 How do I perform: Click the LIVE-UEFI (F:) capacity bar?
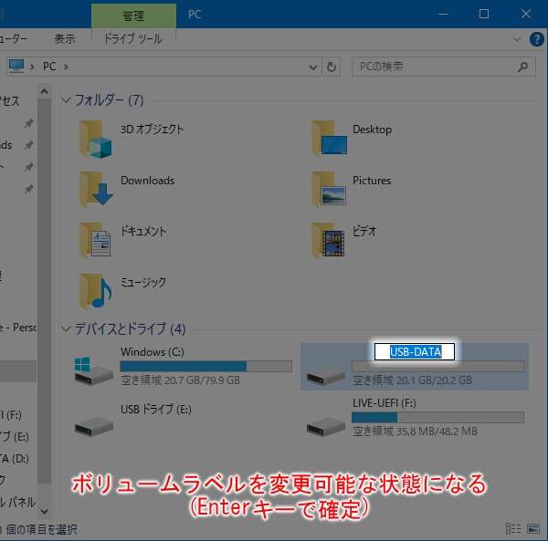(x=437, y=417)
